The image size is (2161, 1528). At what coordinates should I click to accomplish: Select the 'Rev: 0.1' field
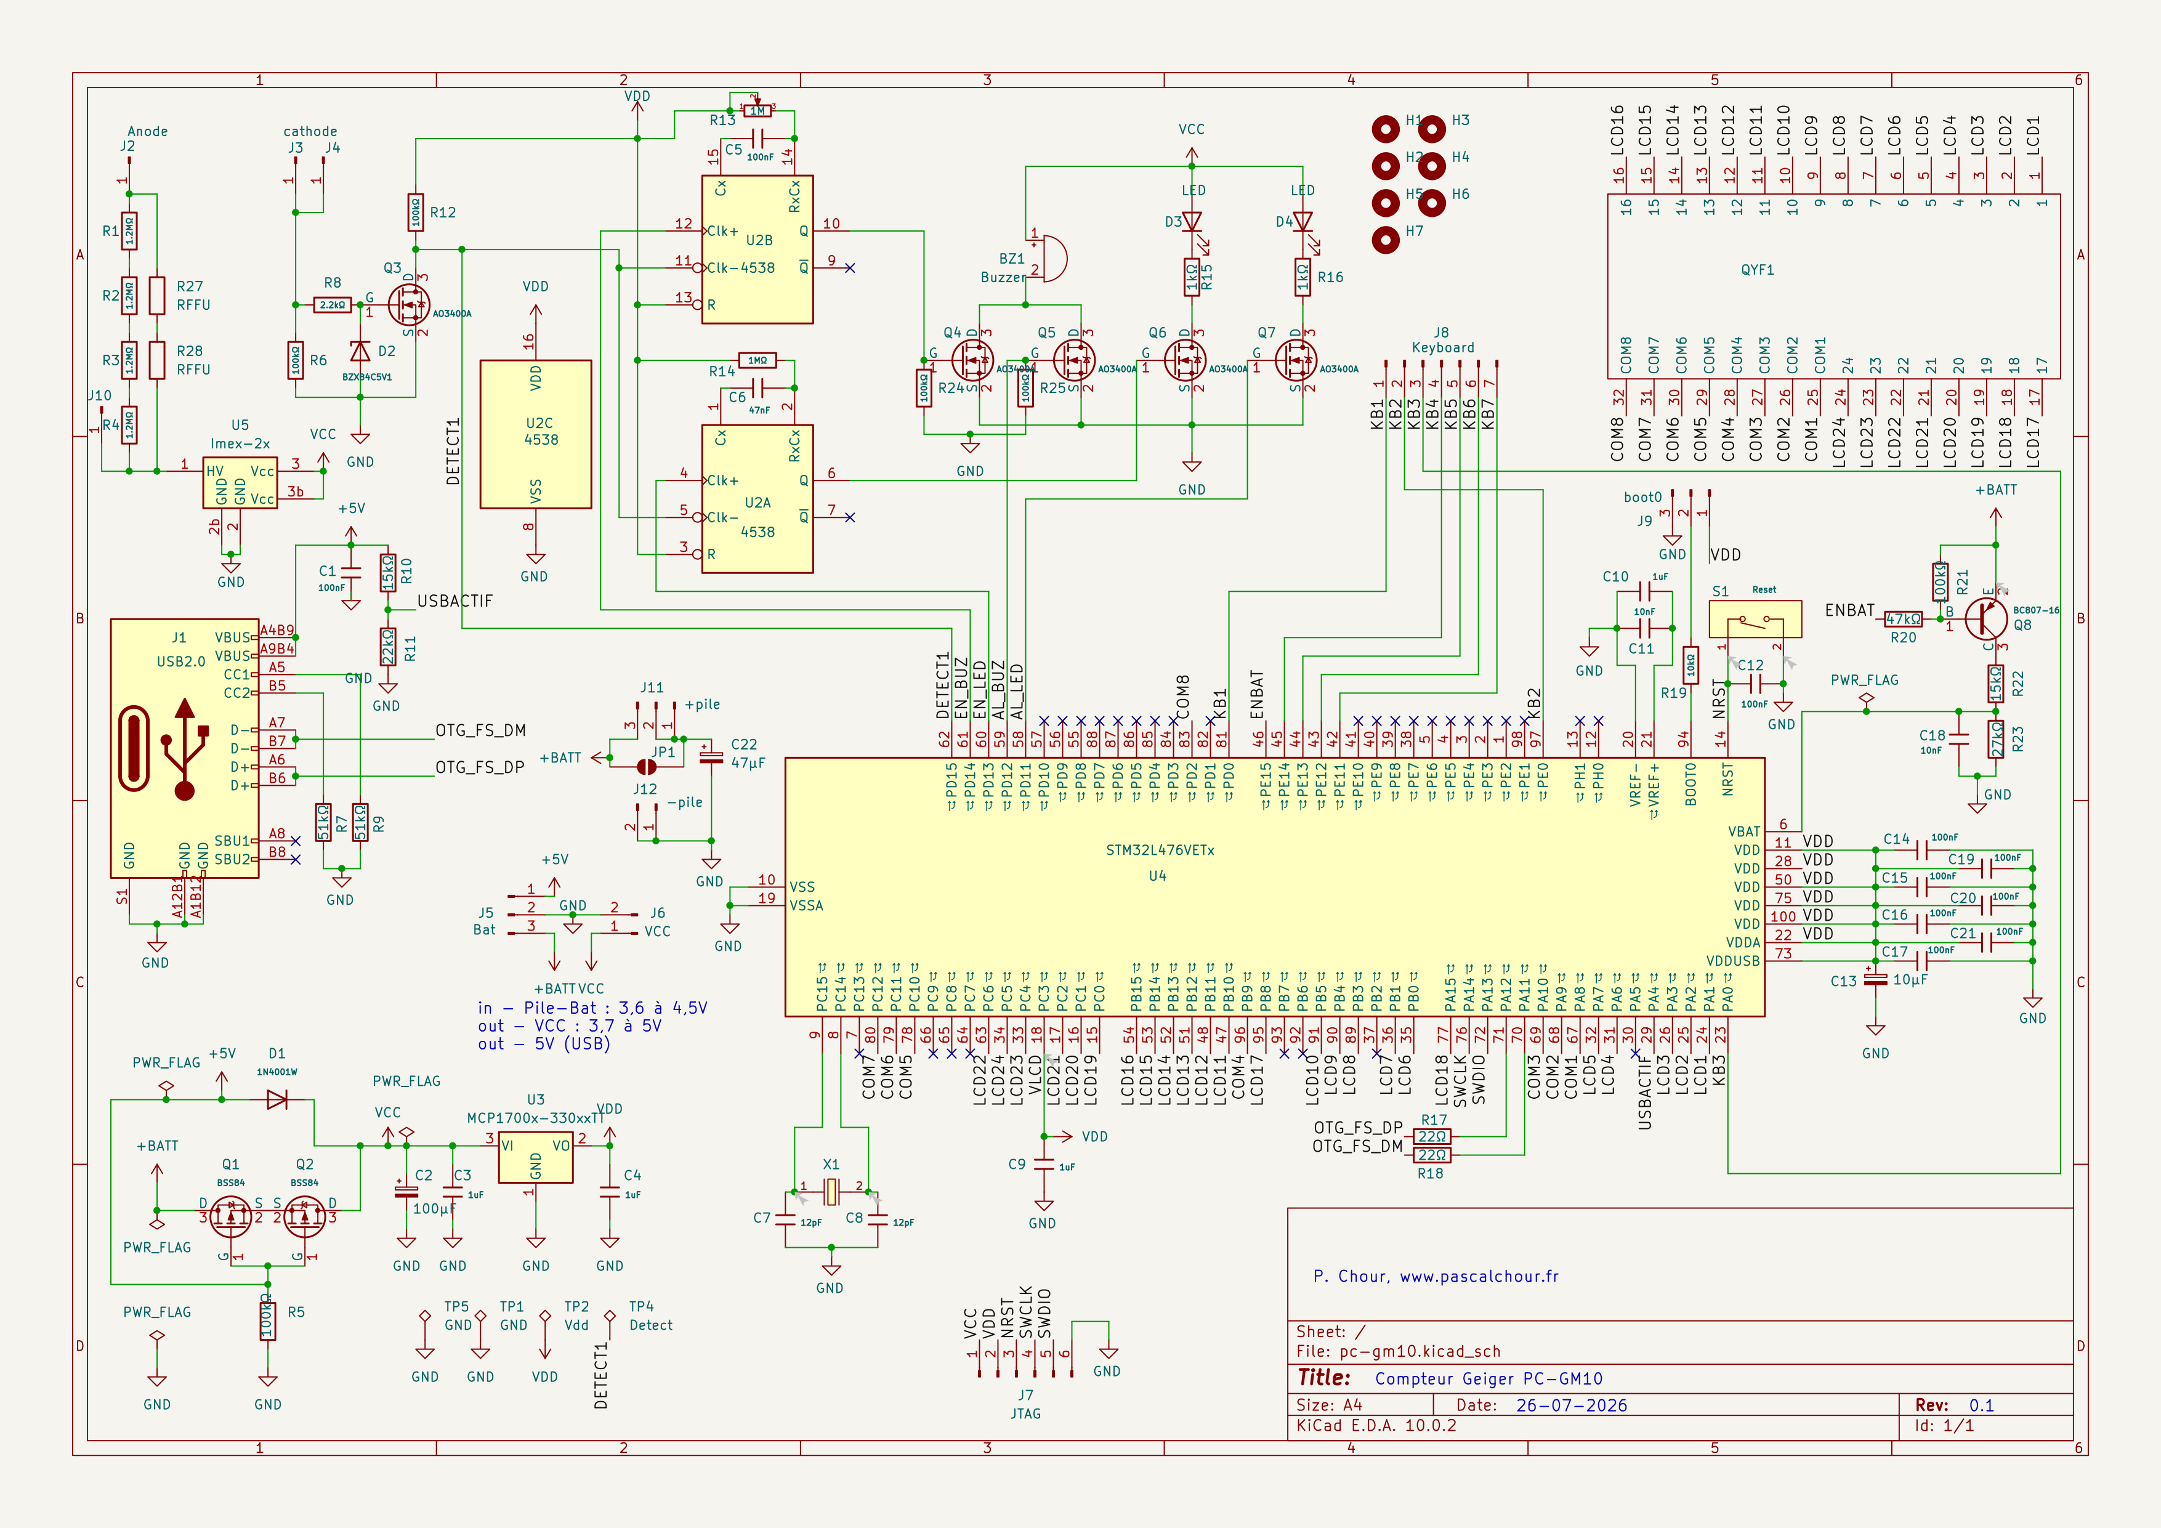(1954, 1405)
